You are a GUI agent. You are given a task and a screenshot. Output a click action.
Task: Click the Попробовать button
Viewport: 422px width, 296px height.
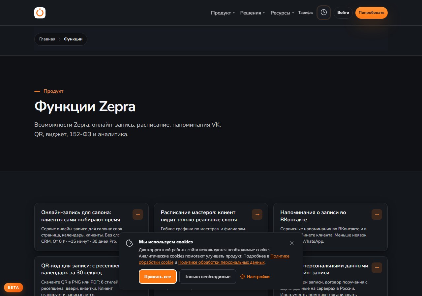(x=372, y=13)
